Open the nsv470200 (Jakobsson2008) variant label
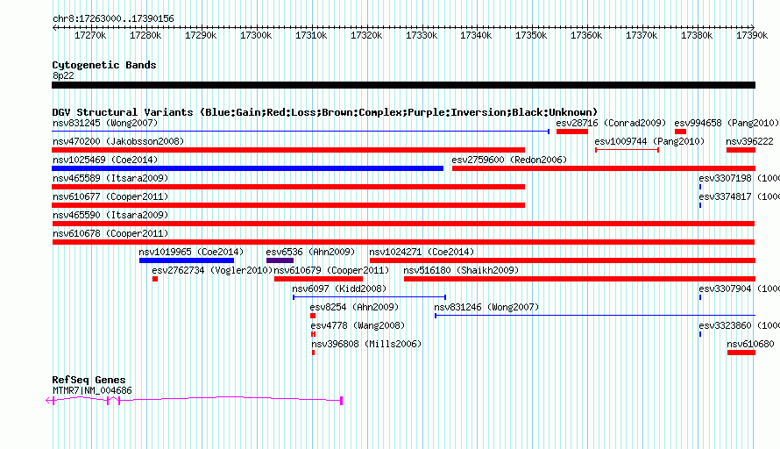Image resolution: width=780 pixels, height=449 pixels. [x=118, y=141]
